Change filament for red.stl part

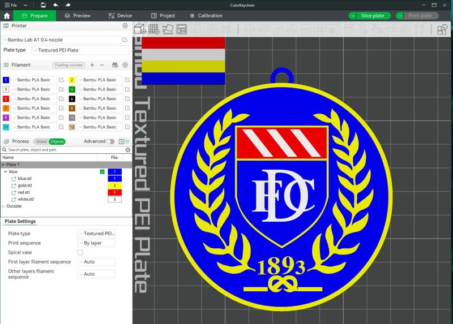(115, 192)
